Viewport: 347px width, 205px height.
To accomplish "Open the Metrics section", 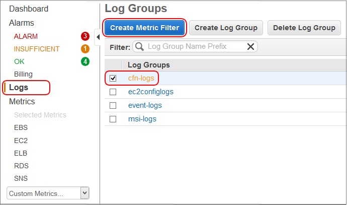I will 22,102.
